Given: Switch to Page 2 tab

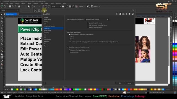Looking at the screenshot, I should [42, 87].
